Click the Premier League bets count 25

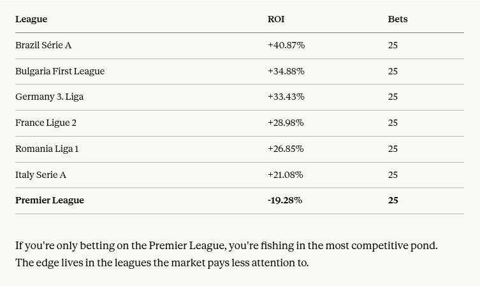(393, 200)
